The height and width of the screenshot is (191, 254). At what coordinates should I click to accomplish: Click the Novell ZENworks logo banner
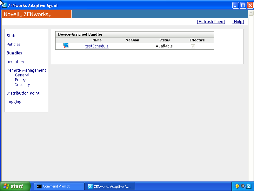point(37,14)
